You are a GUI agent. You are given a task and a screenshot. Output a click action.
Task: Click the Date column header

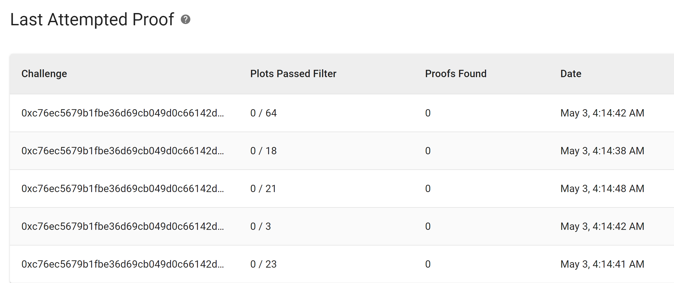click(571, 74)
